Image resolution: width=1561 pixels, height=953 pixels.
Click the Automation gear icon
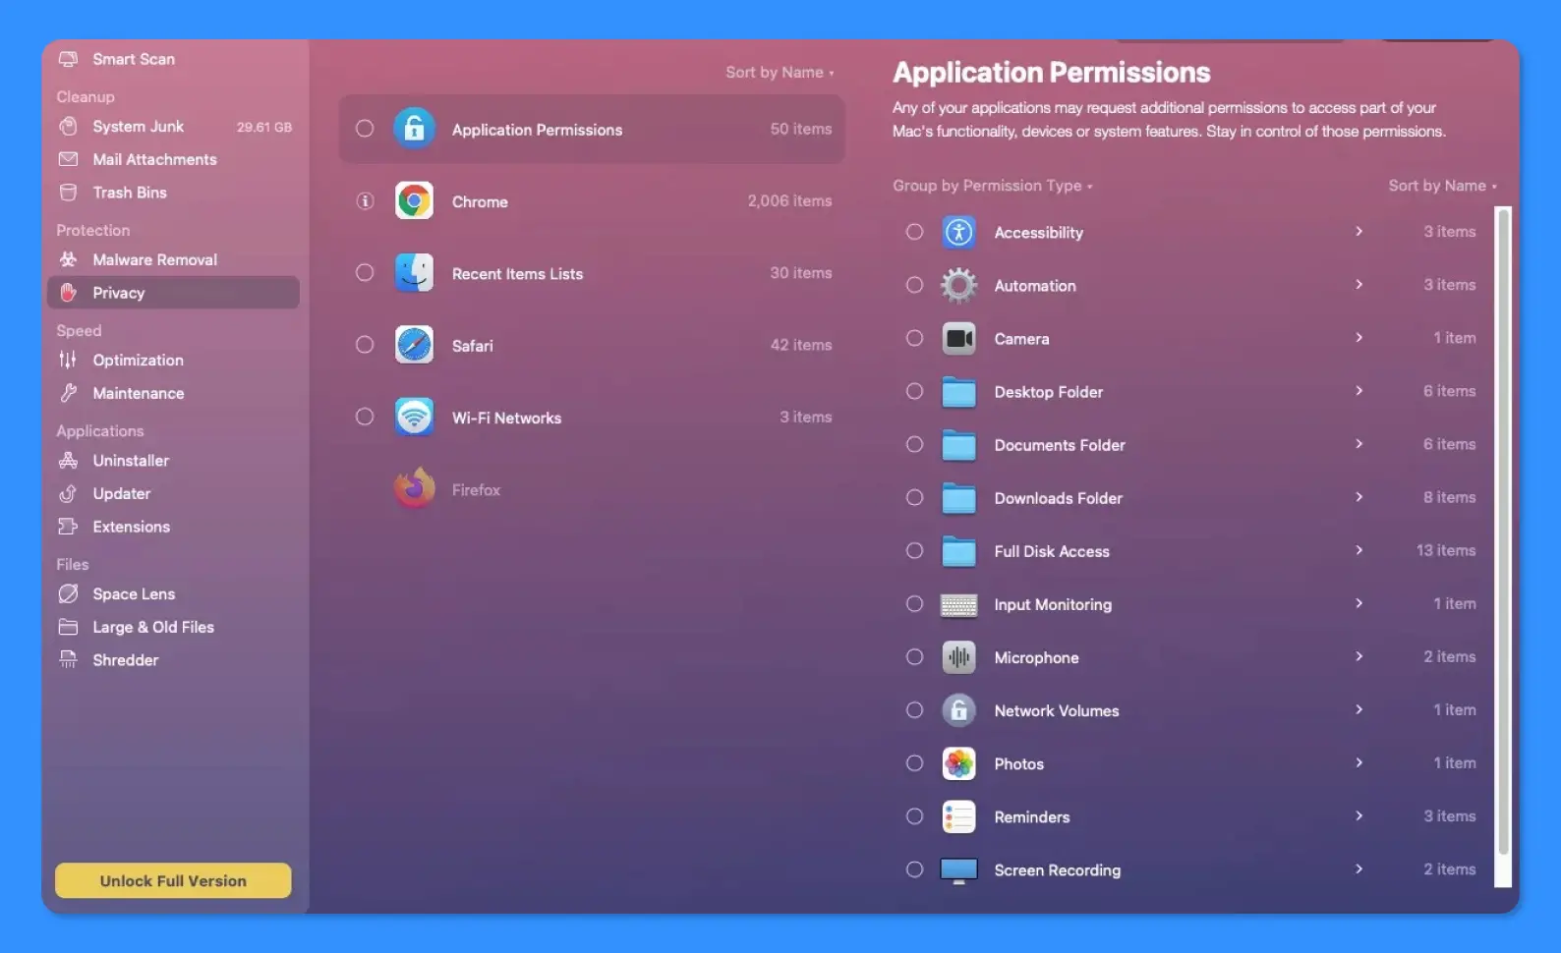pyautogui.click(x=958, y=286)
